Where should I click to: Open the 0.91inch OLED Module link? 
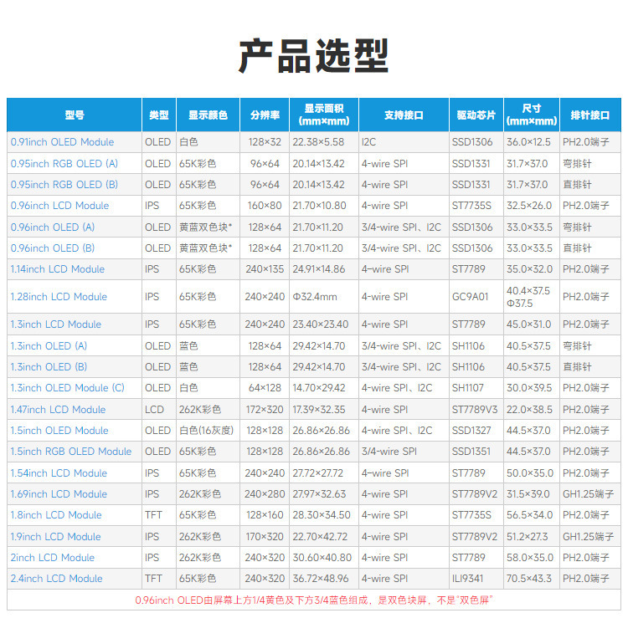pos(62,142)
